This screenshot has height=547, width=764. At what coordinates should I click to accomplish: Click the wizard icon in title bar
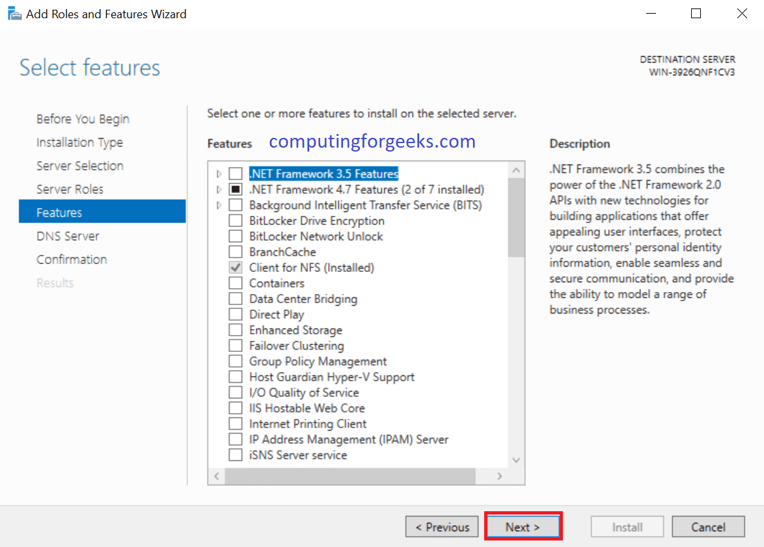coord(14,14)
